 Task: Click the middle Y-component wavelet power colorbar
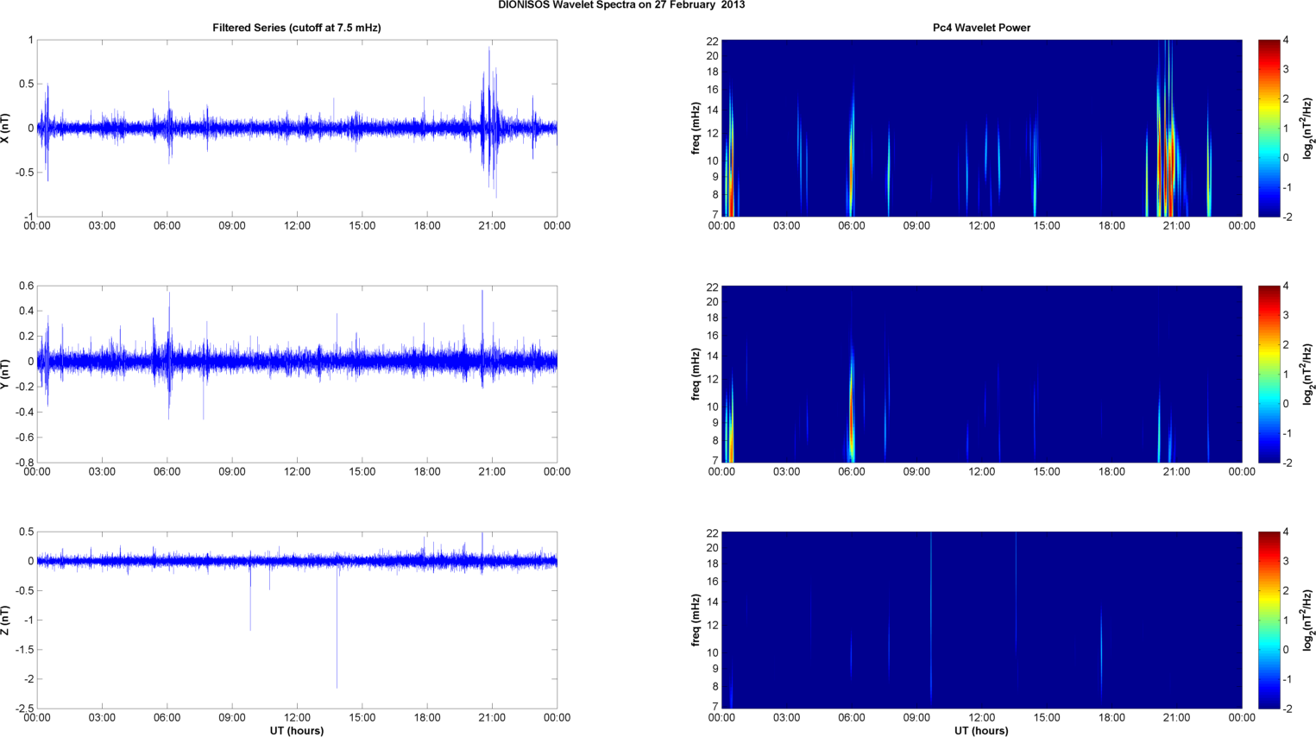tap(1269, 374)
